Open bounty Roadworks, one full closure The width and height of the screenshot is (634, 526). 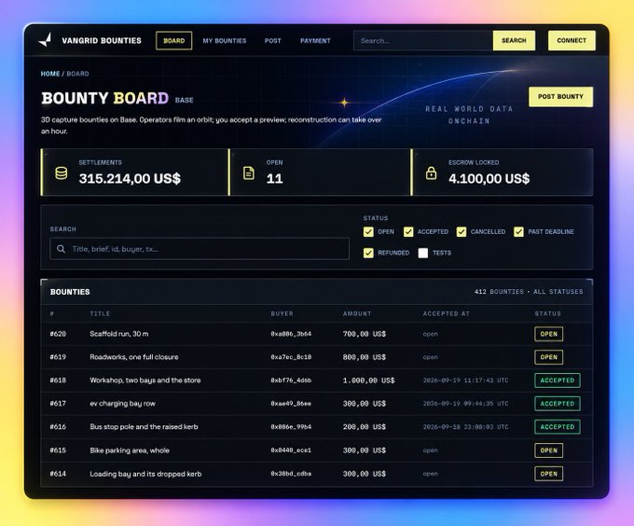[134, 357]
